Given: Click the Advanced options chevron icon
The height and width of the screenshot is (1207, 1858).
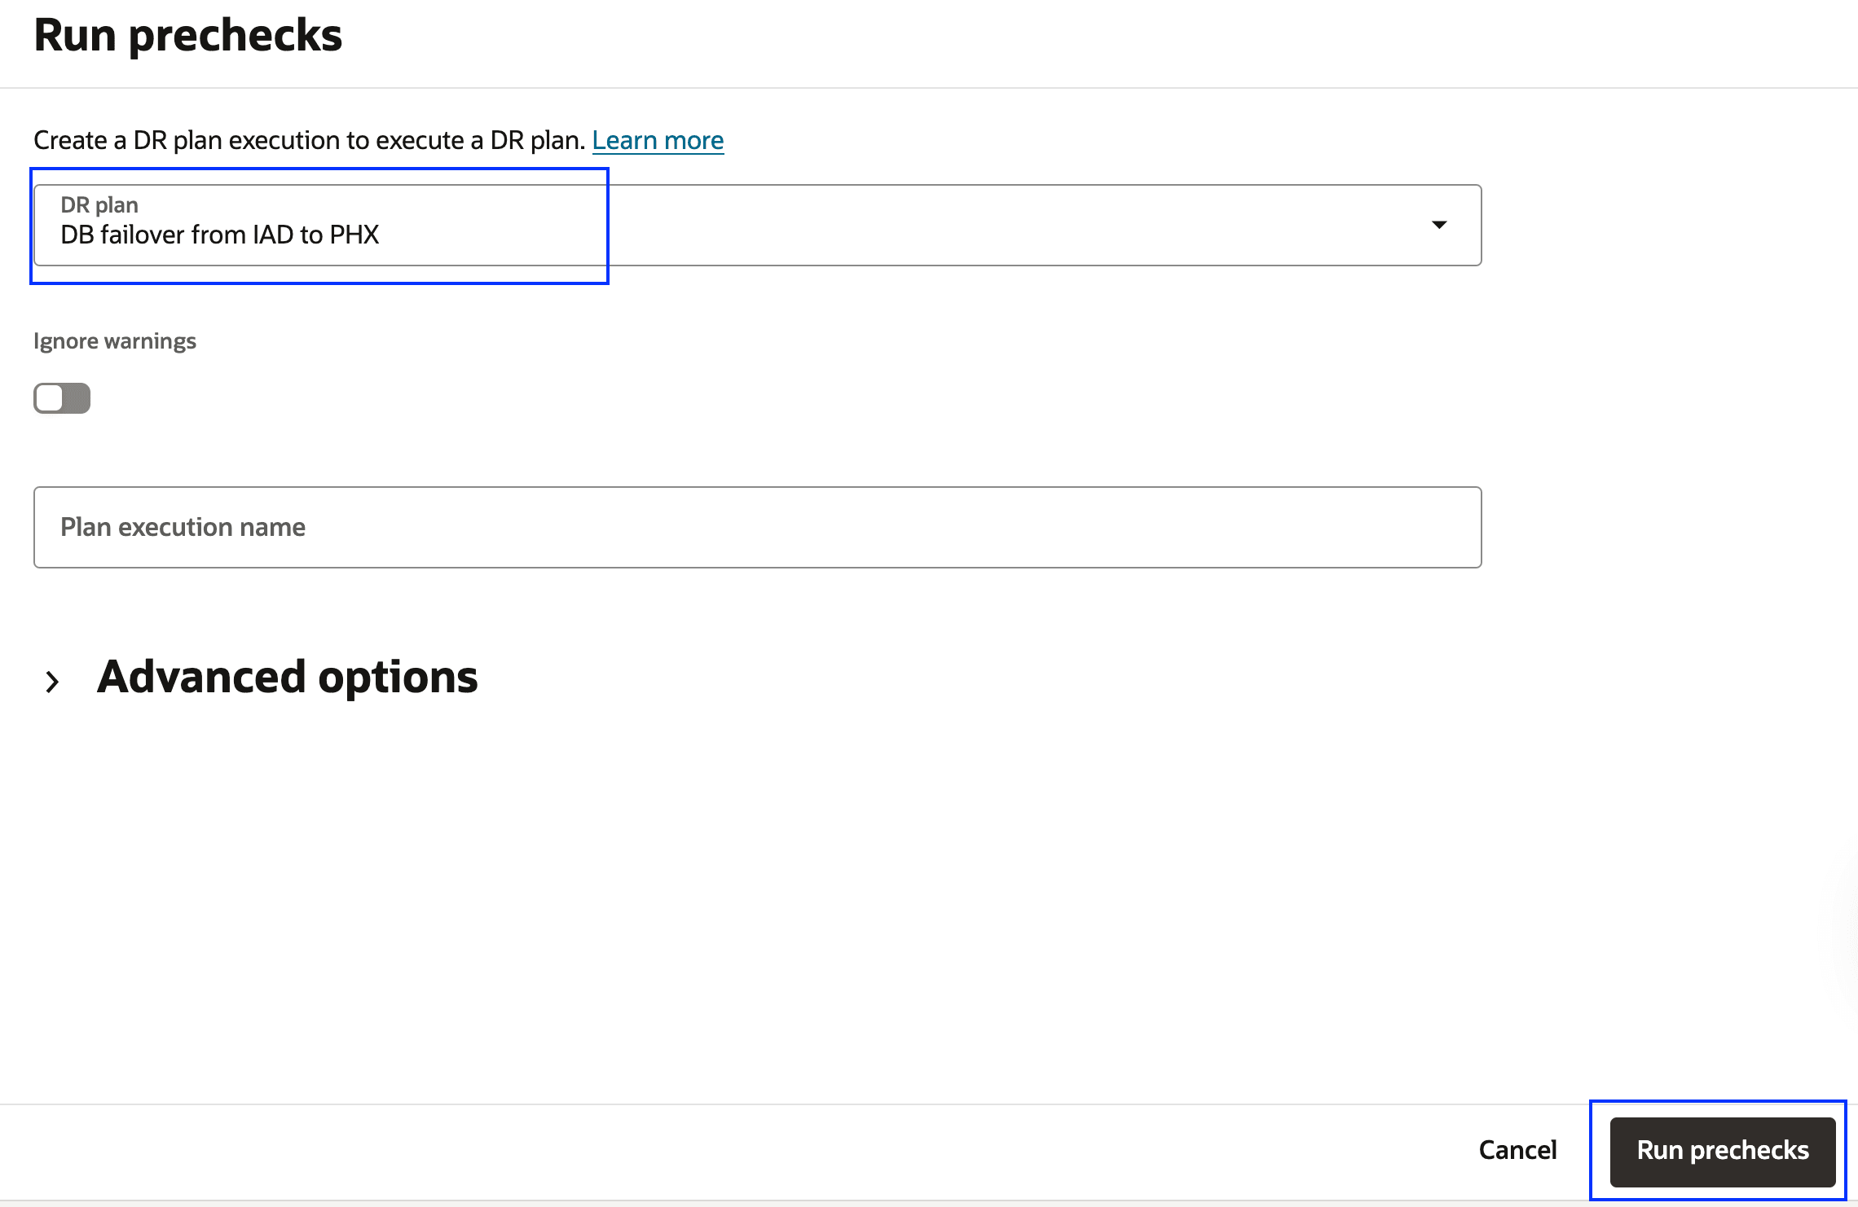Looking at the screenshot, I should click(52, 681).
